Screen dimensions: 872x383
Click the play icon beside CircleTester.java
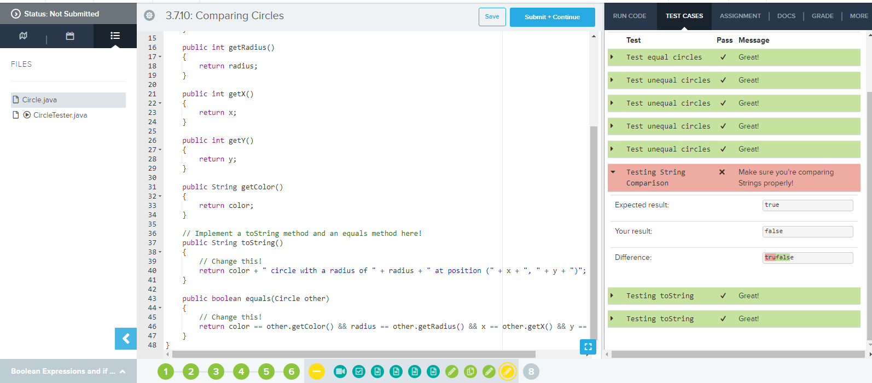click(x=27, y=115)
